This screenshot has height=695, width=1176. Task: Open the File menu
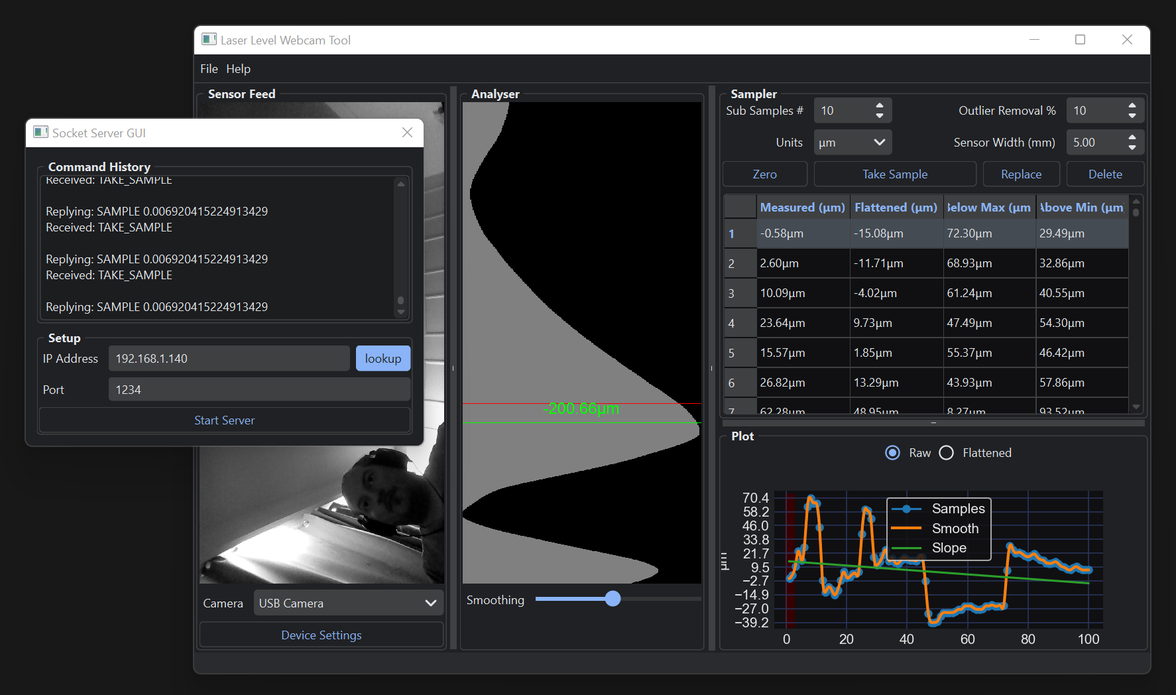click(209, 69)
